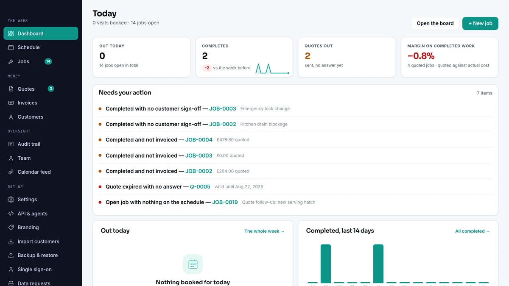This screenshot has height=286, width=509.
Task: Open Customers from the sidebar
Action: (x=41, y=117)
